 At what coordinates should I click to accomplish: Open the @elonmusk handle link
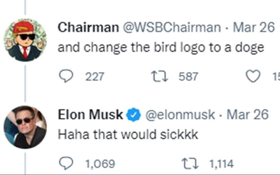point(180,115)
